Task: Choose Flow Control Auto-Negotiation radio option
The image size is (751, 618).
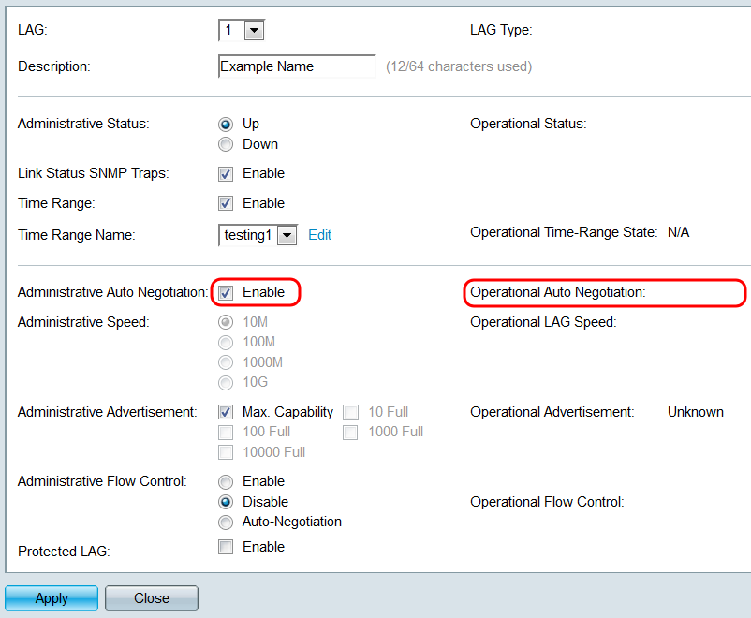Action: (x=226, y=522)
